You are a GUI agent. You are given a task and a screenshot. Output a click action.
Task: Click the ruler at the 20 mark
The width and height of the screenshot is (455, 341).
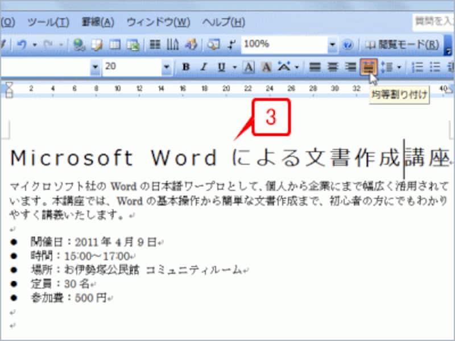tap(226, 89)
